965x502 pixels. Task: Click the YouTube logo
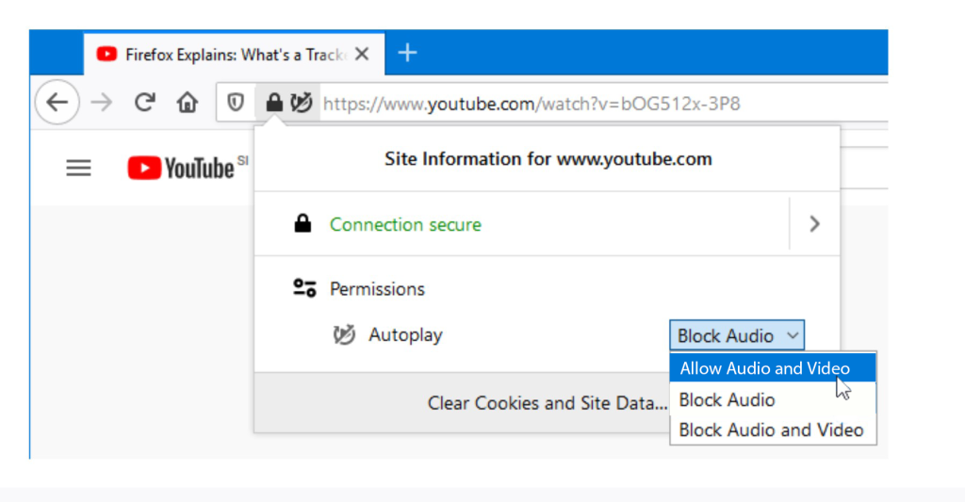[181, 168]
